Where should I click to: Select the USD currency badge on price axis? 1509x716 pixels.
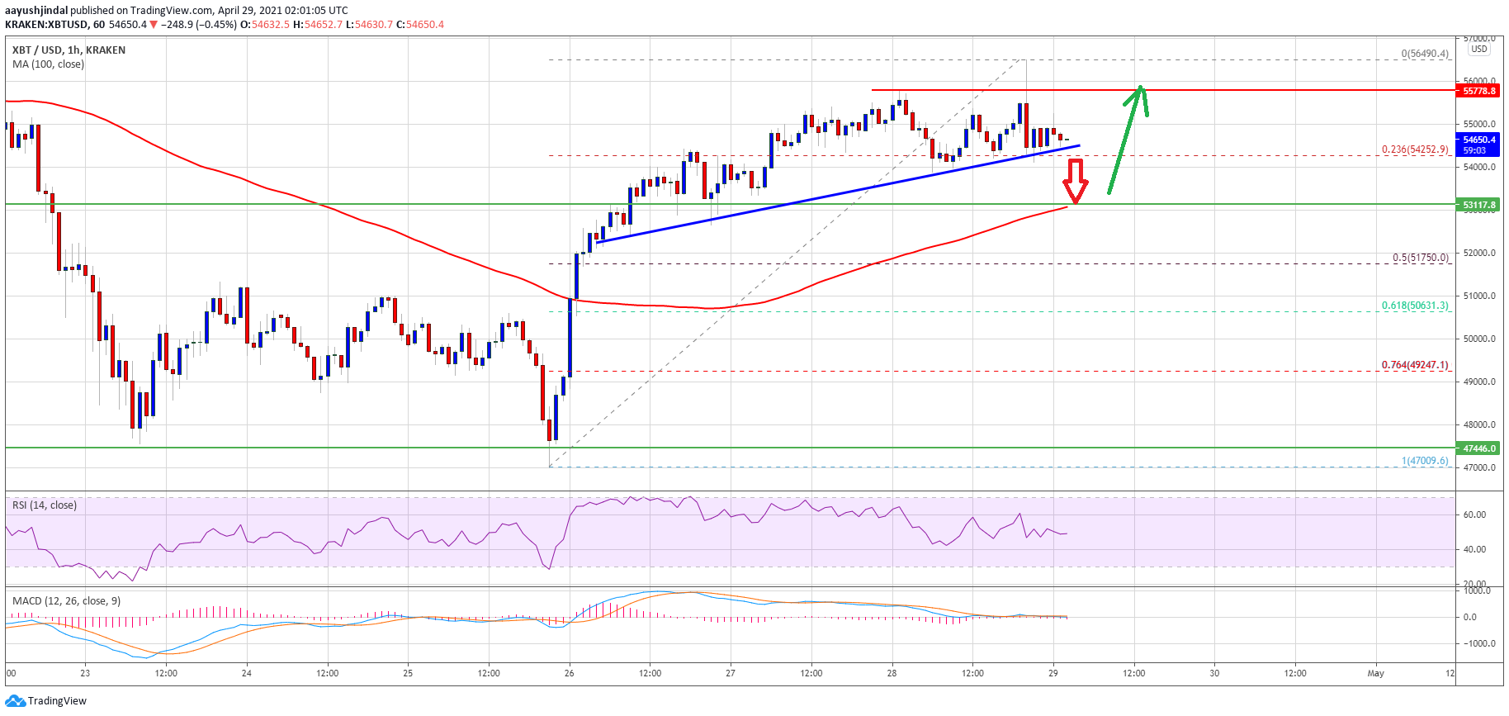1478,49
